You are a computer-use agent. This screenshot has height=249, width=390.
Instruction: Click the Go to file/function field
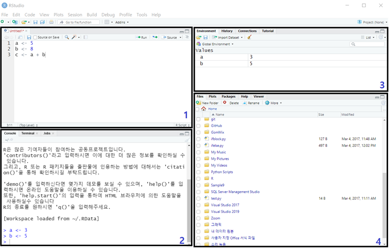(79, 22)
